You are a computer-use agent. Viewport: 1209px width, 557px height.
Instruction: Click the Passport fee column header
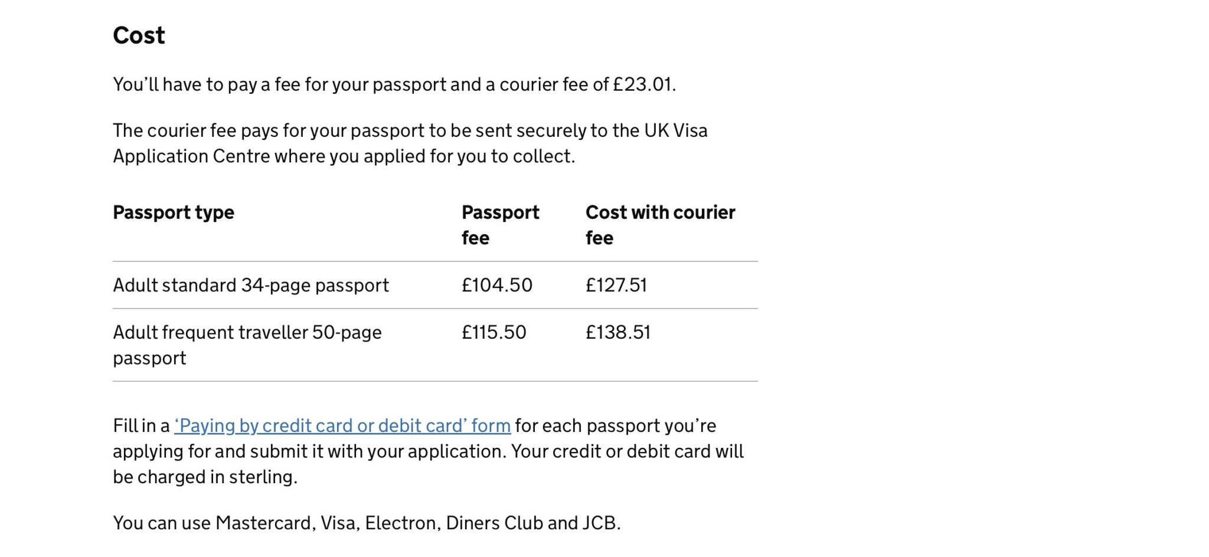501,225
